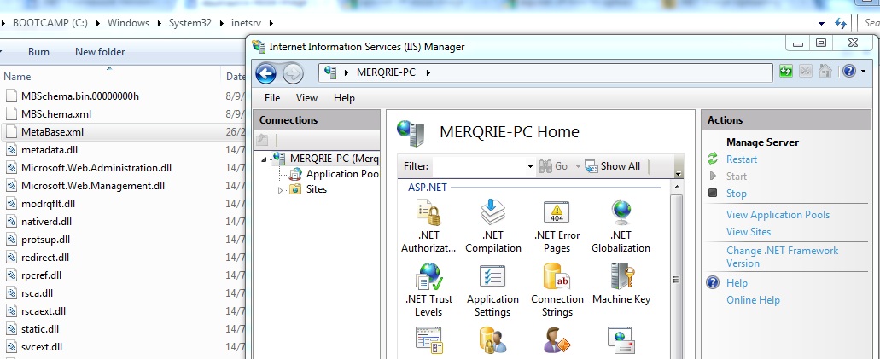The width and height of the screenshot is (880, 359).
Task: Select redirect.dll in Explorer
Action: tap(45, 258)
